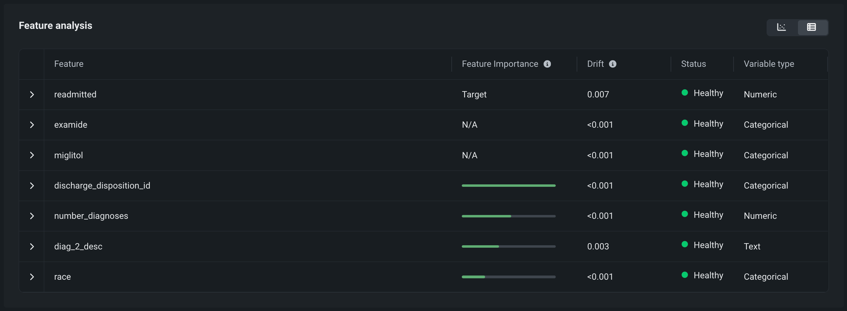Expand the readmitted feature row

pyautogui.click(x=32, y=95)
